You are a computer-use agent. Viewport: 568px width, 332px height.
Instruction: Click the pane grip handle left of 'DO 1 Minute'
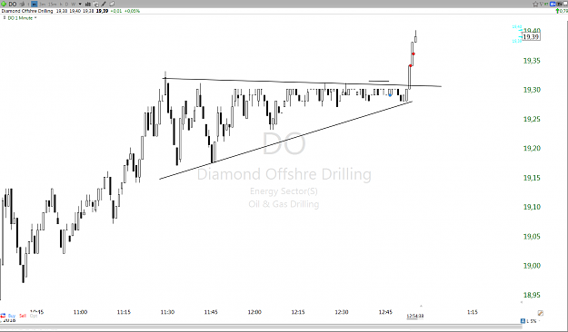tap(5, 17)
